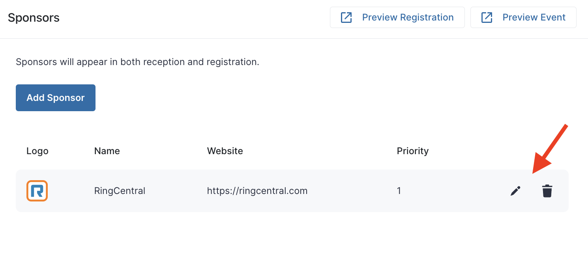Click the Add Sponsor button
Image resolution: width=588 pixels, height=261 pixels.
coord(56,98)
